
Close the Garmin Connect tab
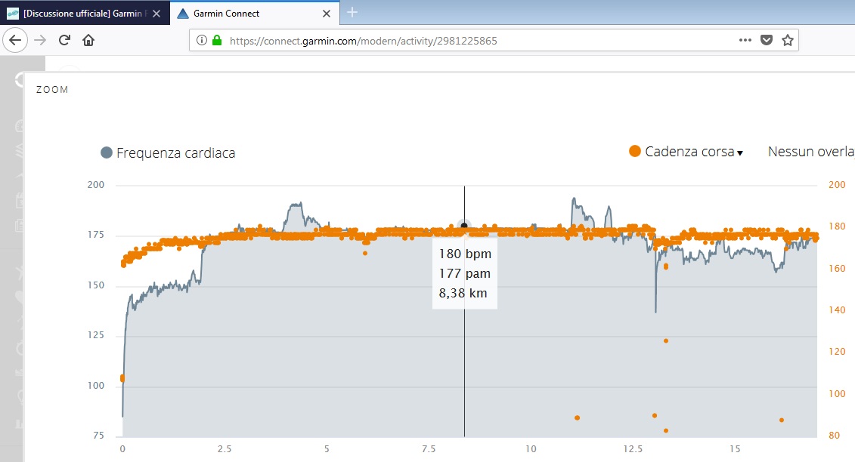point(327,14)
